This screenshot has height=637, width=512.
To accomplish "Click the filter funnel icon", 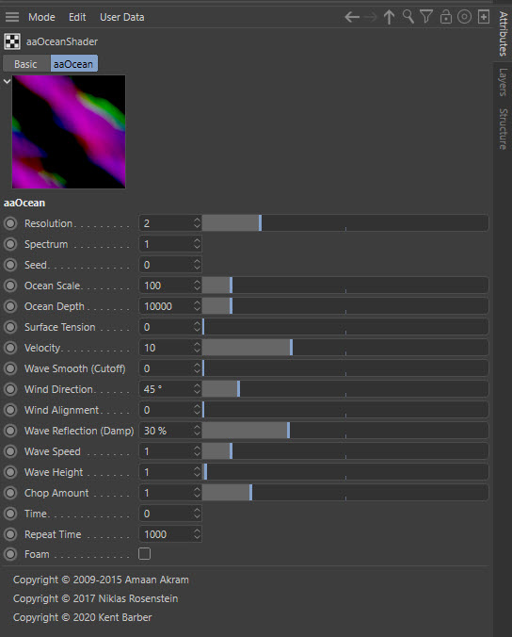I will click(426, 17).
